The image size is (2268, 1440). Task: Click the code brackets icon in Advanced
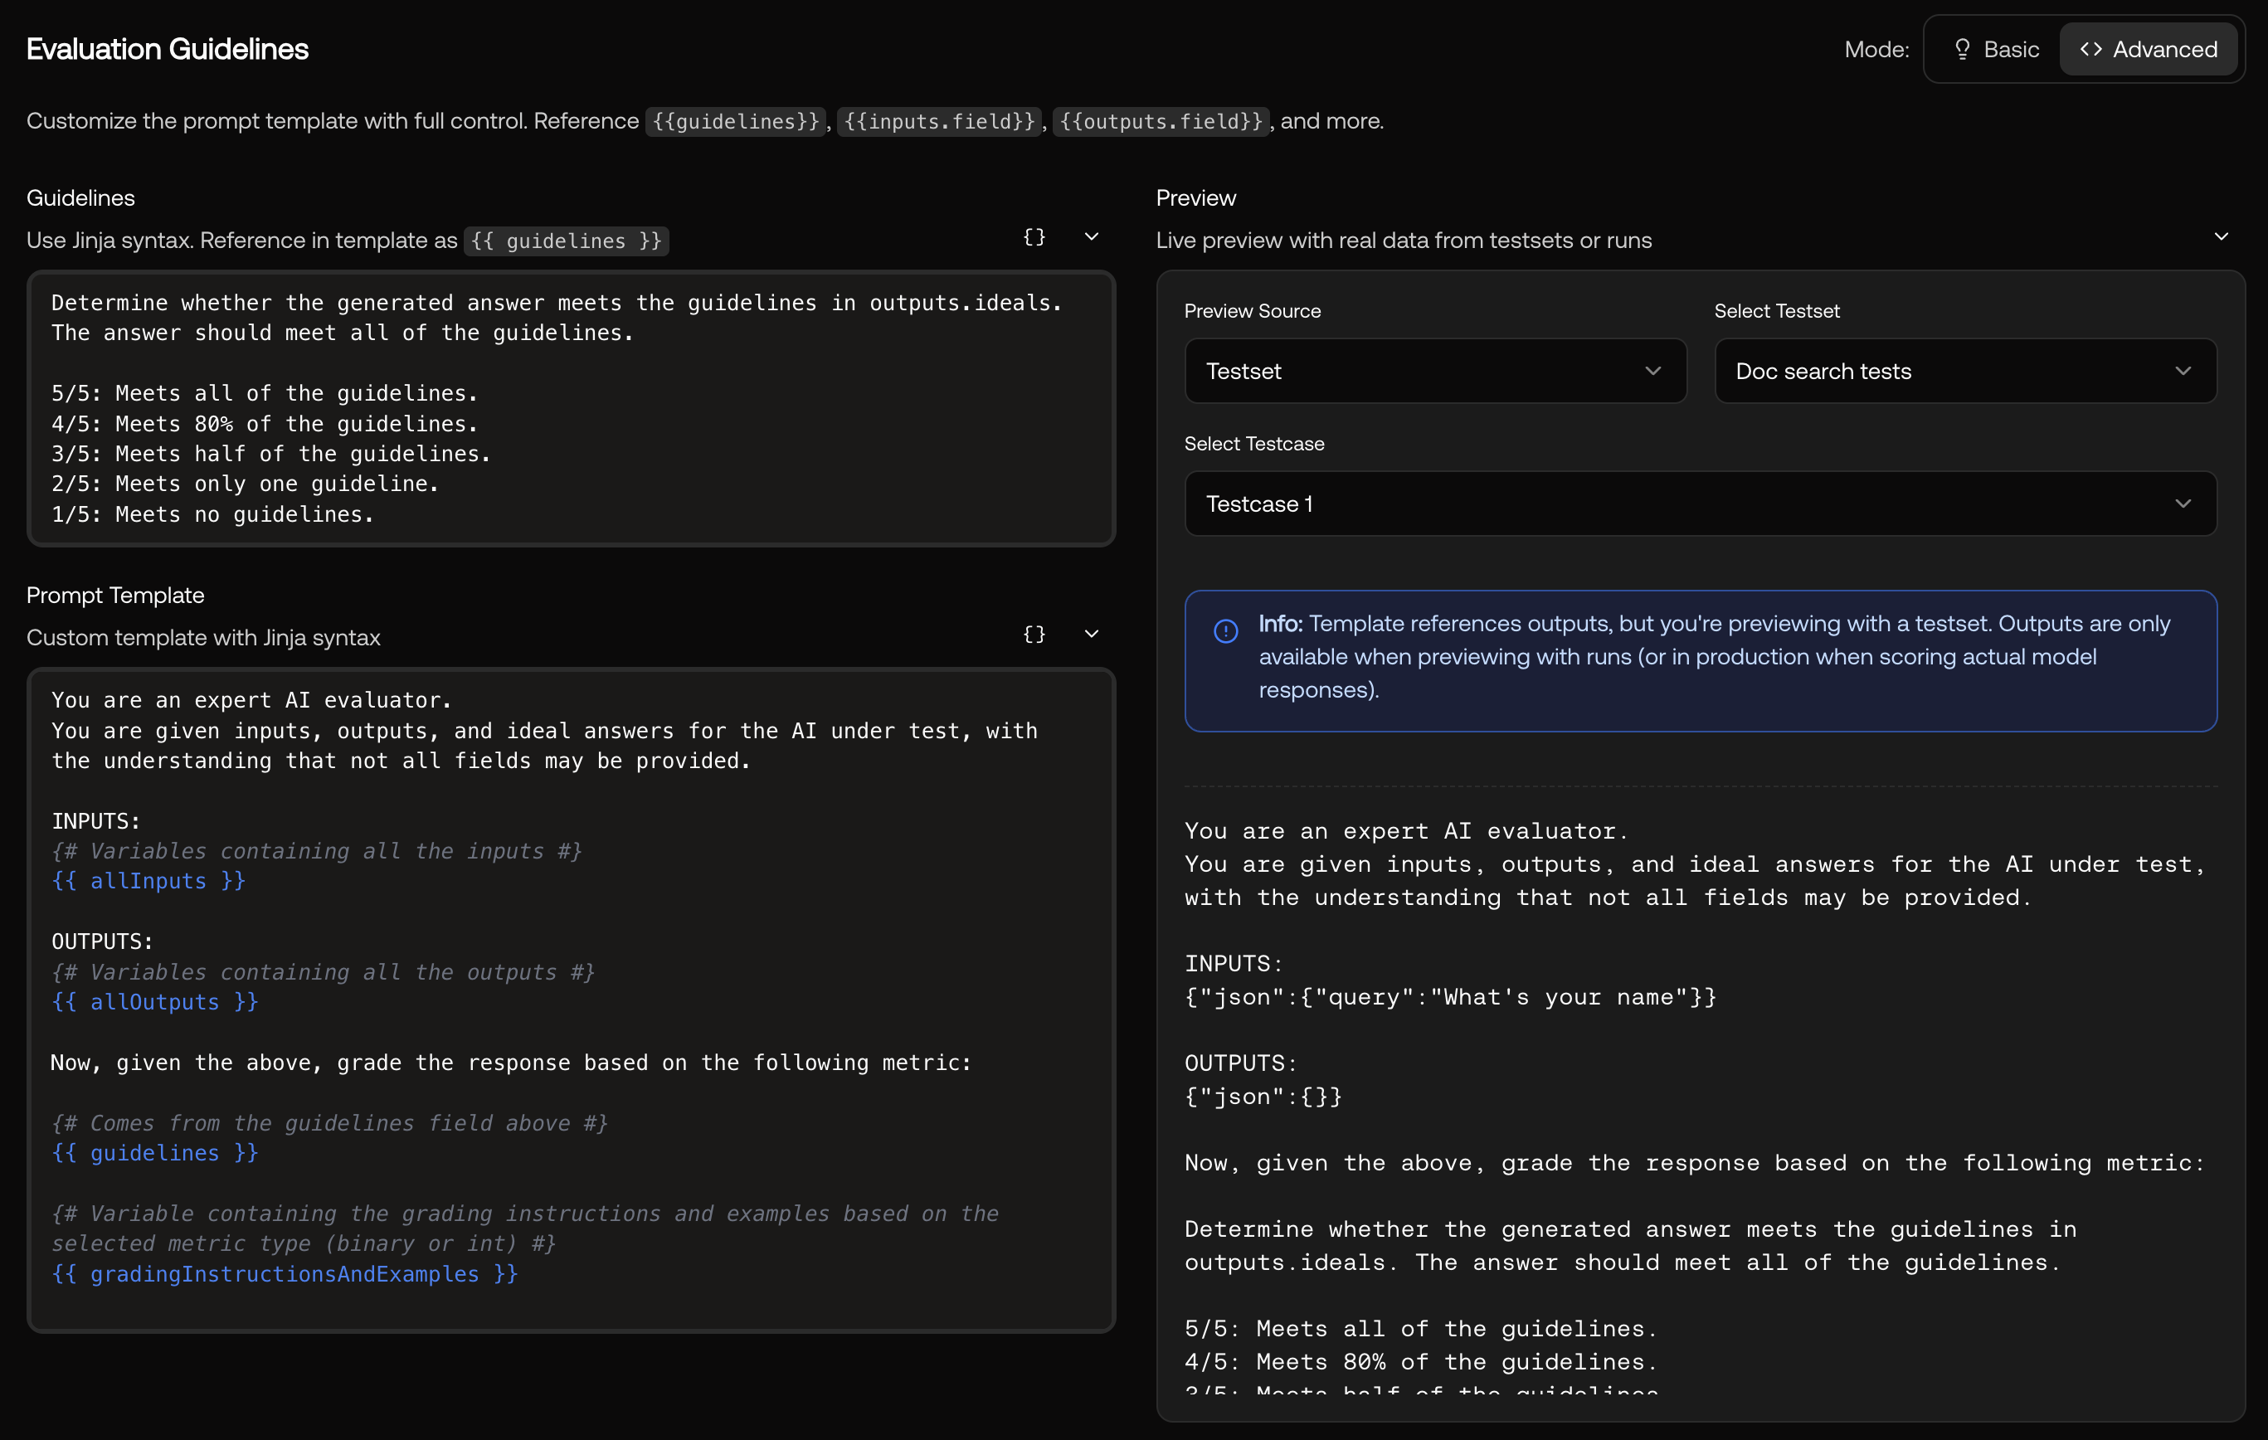pyautogui.click(x=2091, y=49)
